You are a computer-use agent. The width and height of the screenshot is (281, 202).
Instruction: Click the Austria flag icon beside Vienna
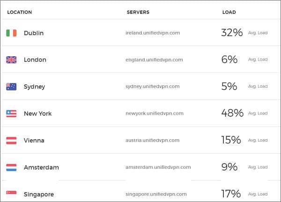(x=11, y=140)
